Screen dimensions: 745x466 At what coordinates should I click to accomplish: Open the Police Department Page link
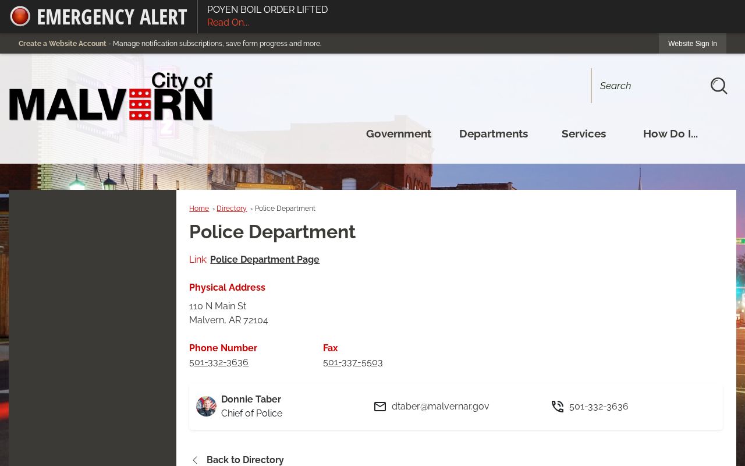(265, 260)
